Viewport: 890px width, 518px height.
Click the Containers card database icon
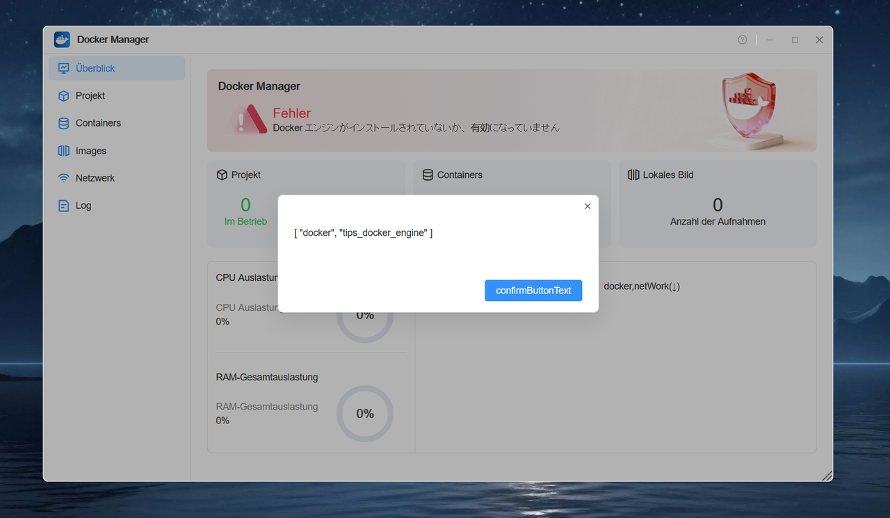tap(428, 175)
